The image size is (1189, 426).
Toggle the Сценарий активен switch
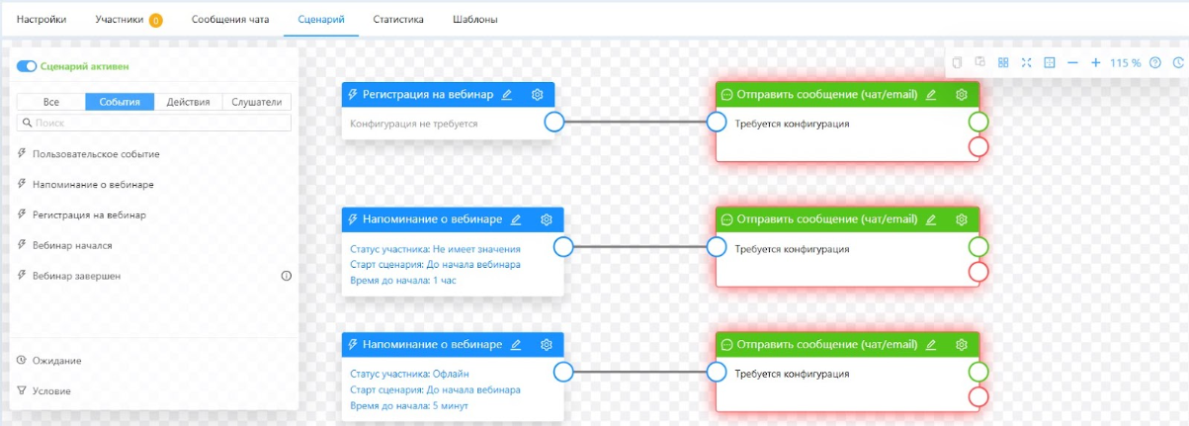click(27, 66)
